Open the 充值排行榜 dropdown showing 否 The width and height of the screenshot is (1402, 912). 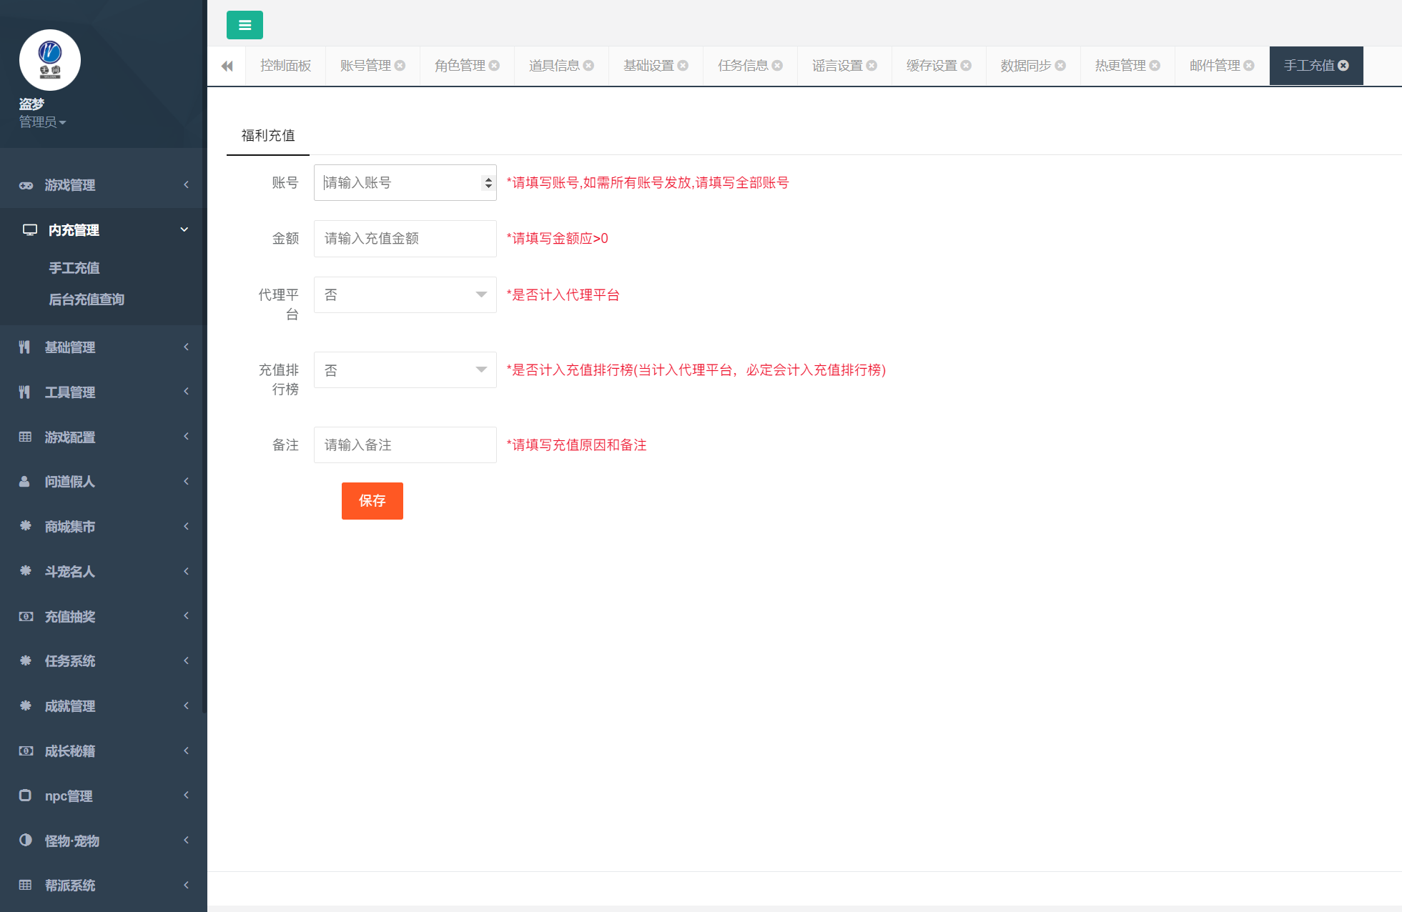[405, 370]
